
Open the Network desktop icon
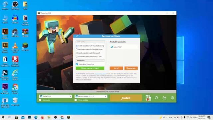pyautogui.click(x=5, y=6)
